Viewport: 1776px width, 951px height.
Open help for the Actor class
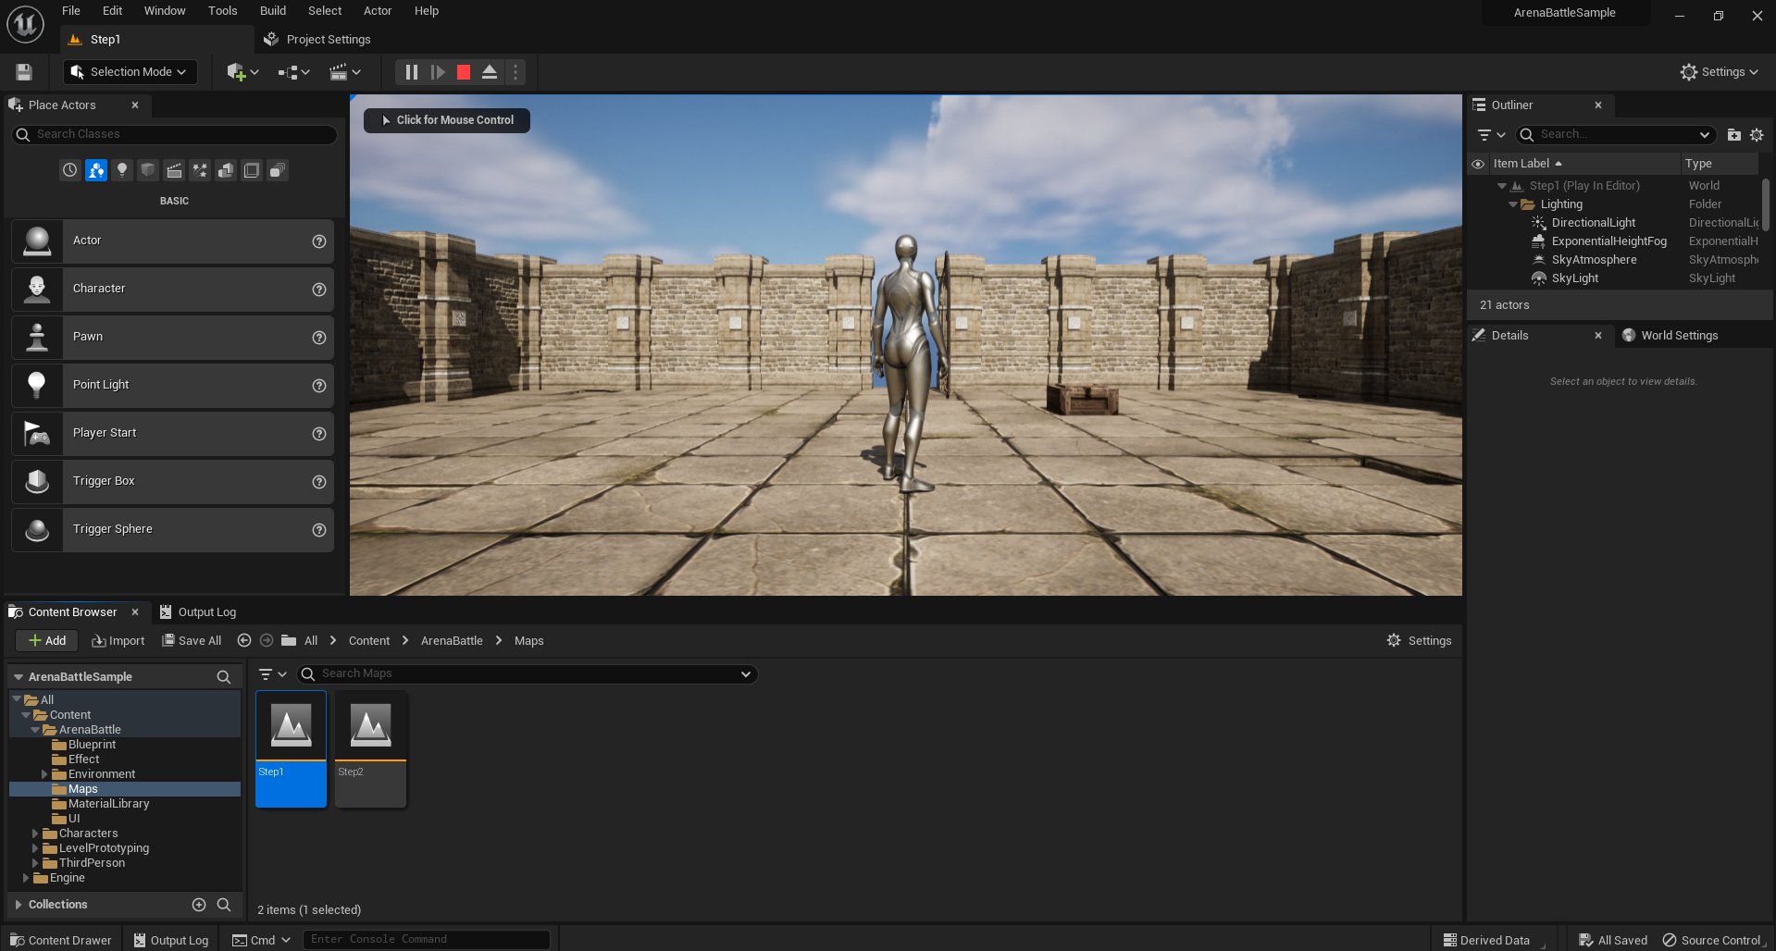[319, 241]
